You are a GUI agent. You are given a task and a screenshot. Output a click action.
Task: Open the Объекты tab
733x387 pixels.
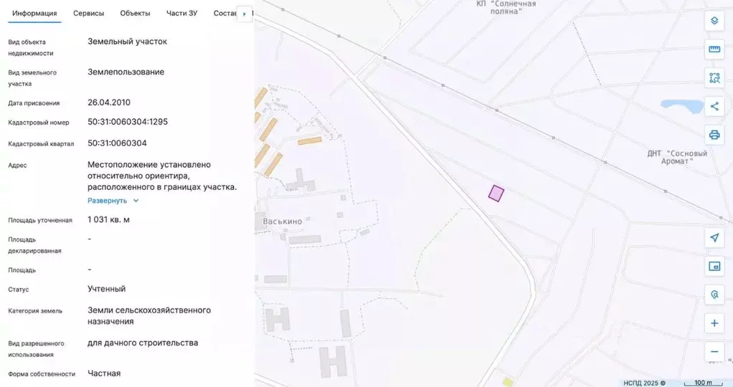click(x=135, y=13)
